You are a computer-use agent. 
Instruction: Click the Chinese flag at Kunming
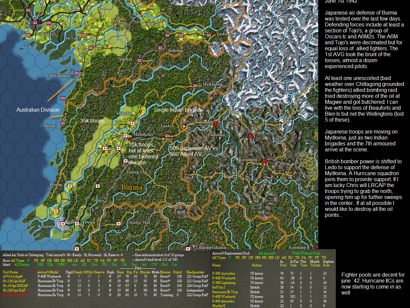(265, 161)
